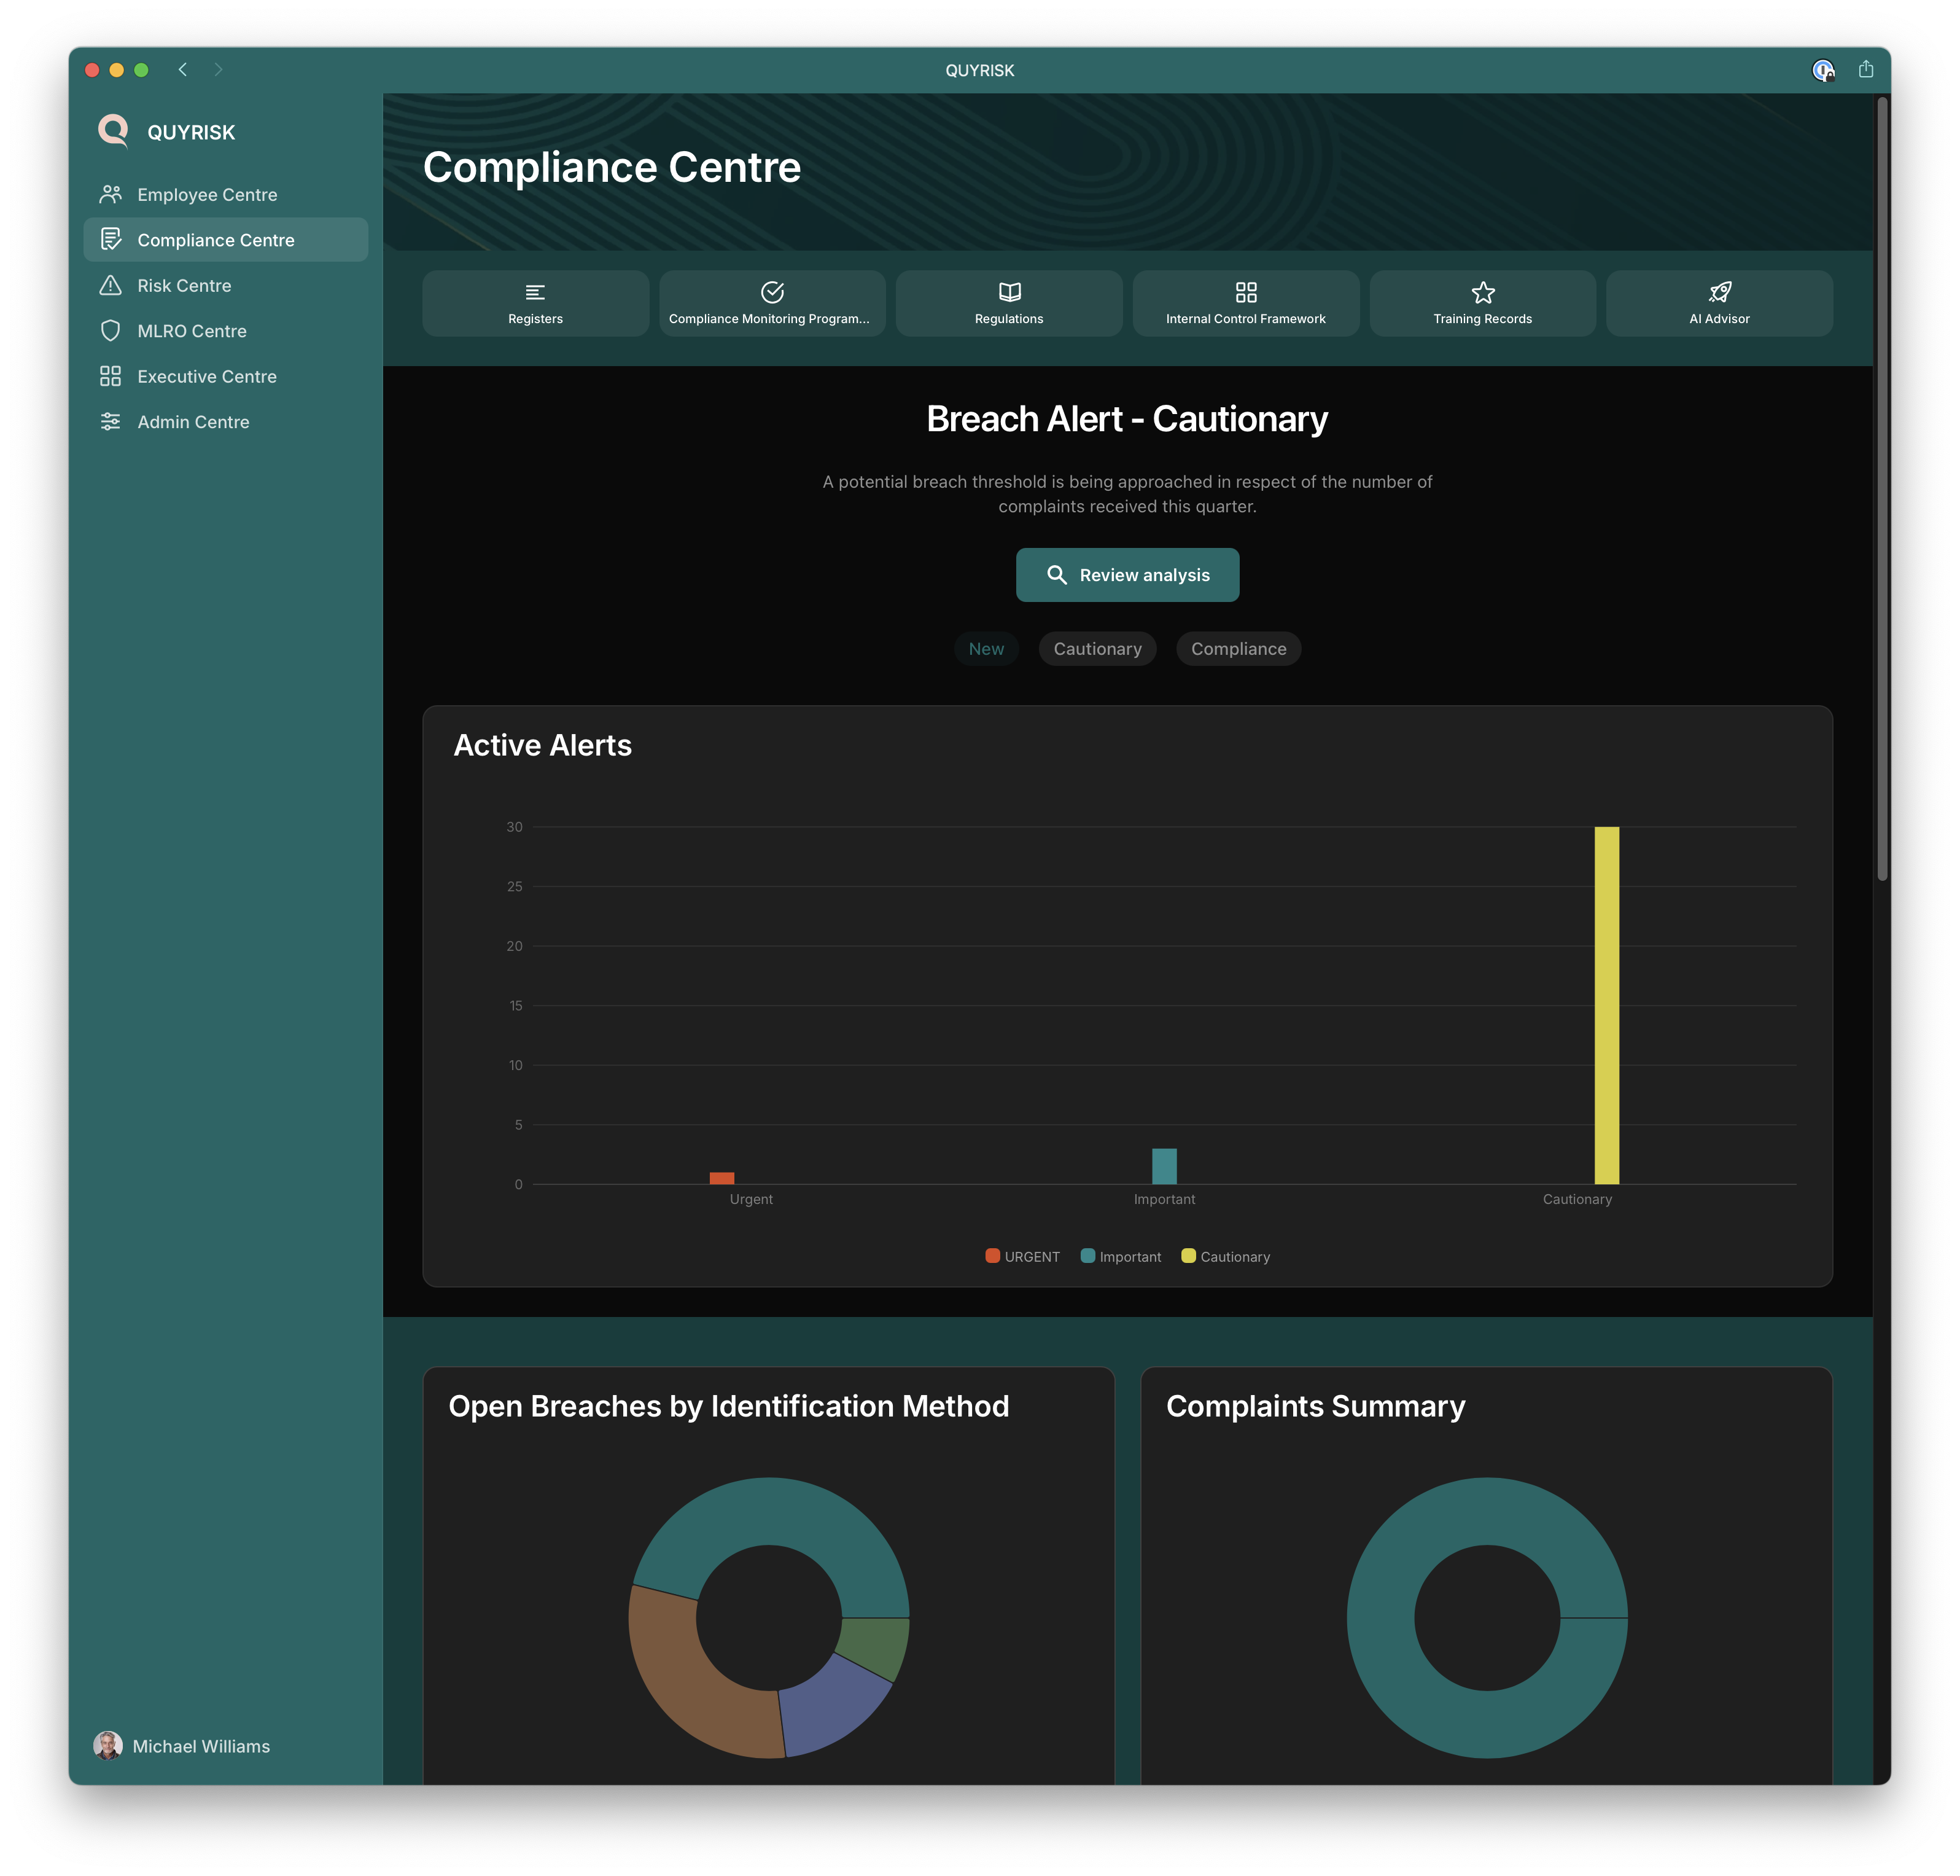Click the Regulations open book icon
1960x1876 pixels.
click(1008, 292)
